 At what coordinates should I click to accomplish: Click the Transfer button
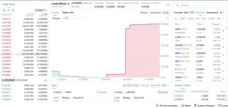click(x=145, y=85)
